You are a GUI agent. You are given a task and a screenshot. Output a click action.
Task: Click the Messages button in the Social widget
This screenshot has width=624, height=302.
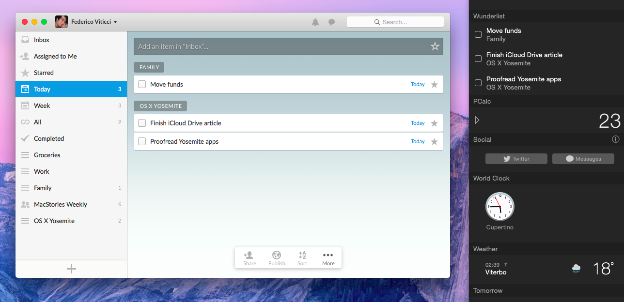583,159
